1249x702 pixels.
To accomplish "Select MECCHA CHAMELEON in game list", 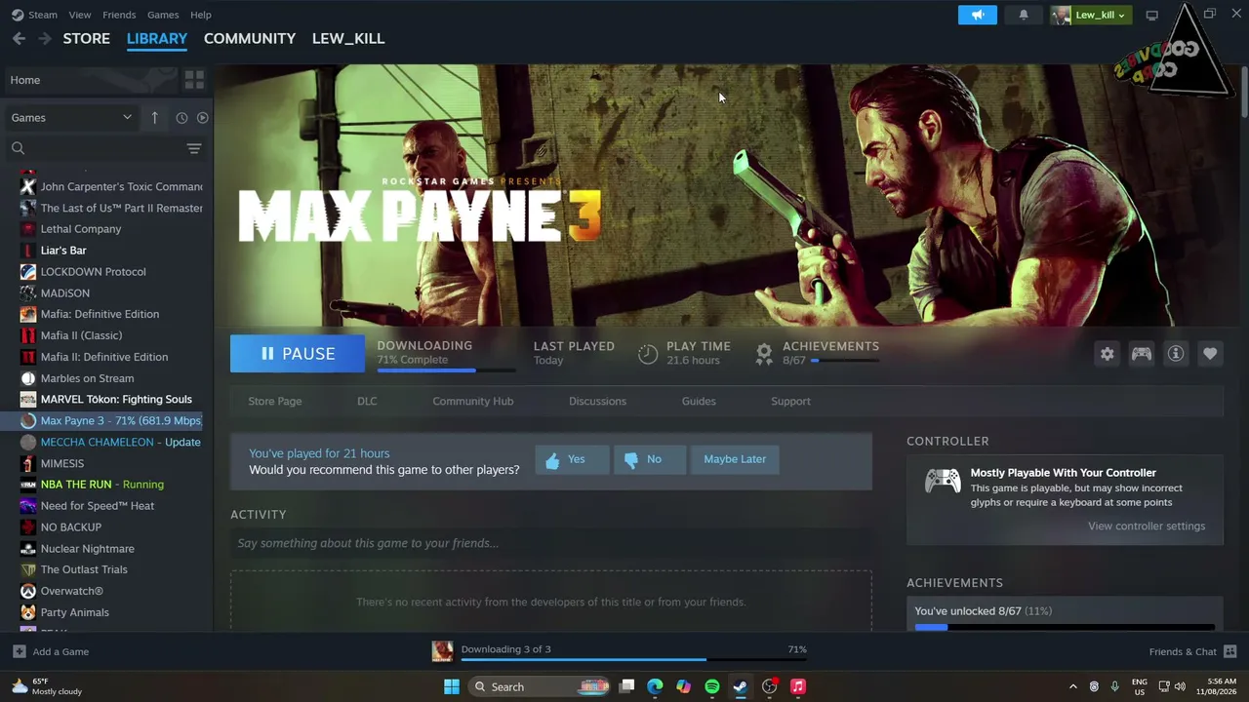I will [107, 442].
